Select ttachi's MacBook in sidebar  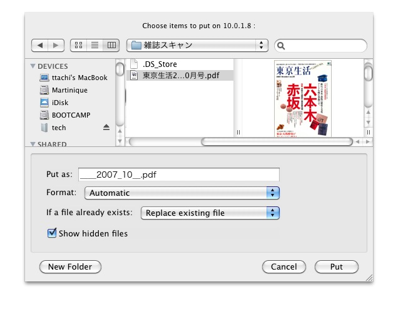79,78
